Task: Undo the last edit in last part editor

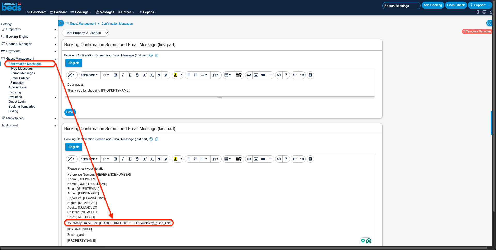Action: (x=295, y=159)
